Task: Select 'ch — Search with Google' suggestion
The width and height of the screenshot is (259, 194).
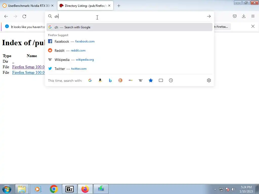Action: pos(129,27)
